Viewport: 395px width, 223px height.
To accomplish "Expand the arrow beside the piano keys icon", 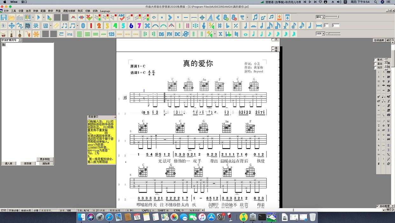I will (x=33, y=17).
